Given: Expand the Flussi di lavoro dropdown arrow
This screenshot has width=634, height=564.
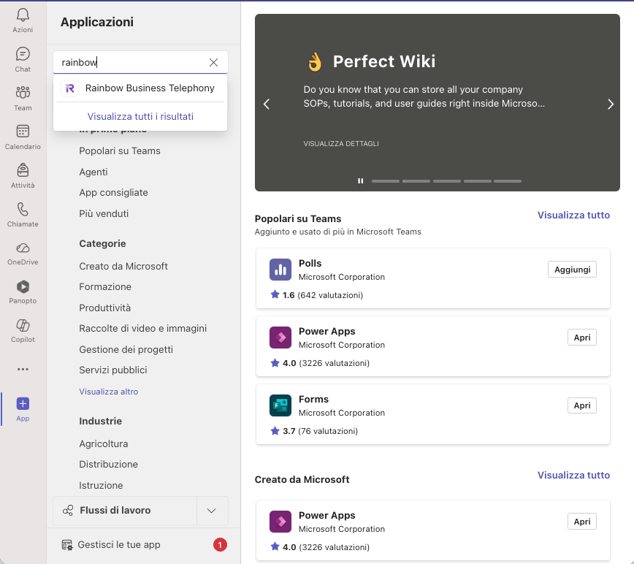Looking at the screenshot, I should coord(212,511).
